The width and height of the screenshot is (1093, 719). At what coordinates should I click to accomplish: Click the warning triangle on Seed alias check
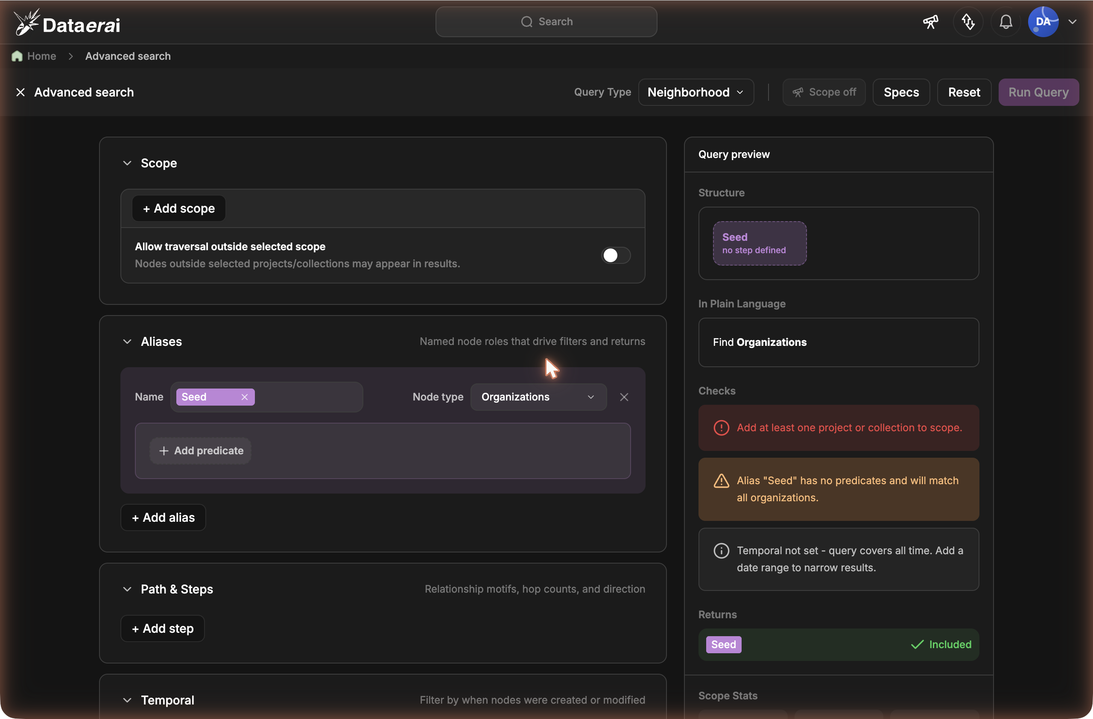coord(721,481)
